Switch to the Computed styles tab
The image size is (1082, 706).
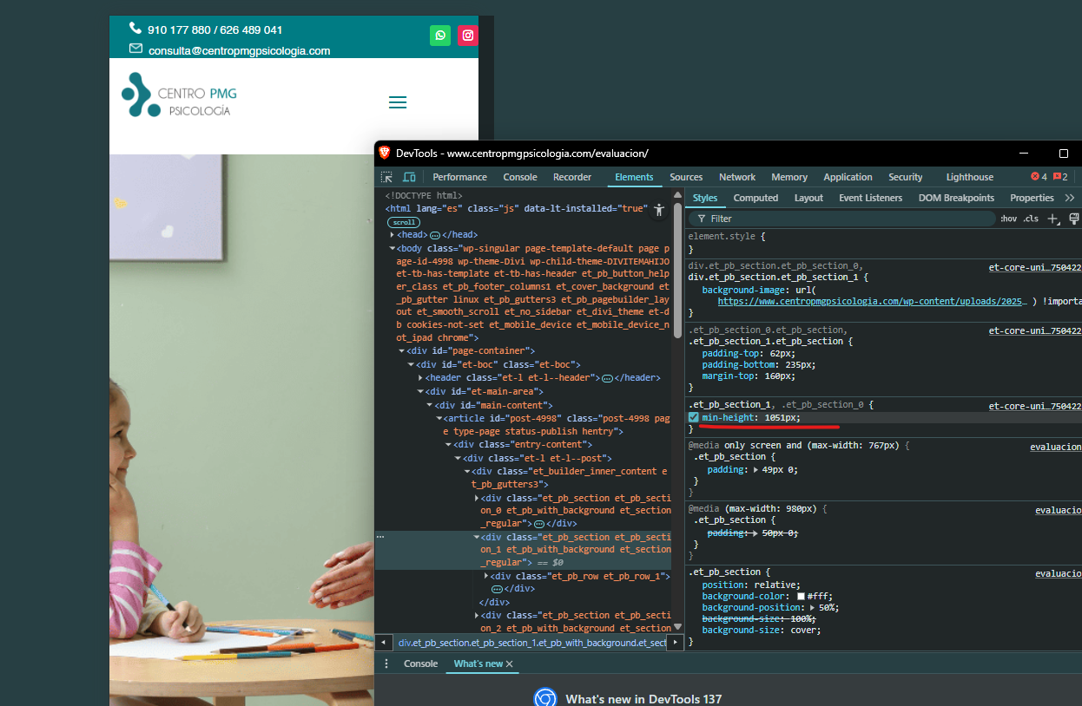(x=755, y=198)
